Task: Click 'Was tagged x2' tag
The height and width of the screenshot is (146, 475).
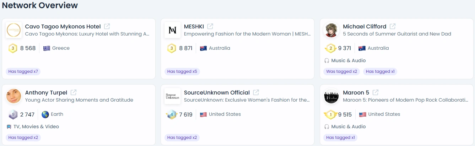Action: click(342, 71)
